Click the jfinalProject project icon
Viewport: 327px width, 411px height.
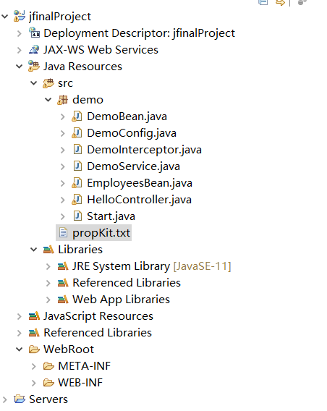click(x=20, y=16)
